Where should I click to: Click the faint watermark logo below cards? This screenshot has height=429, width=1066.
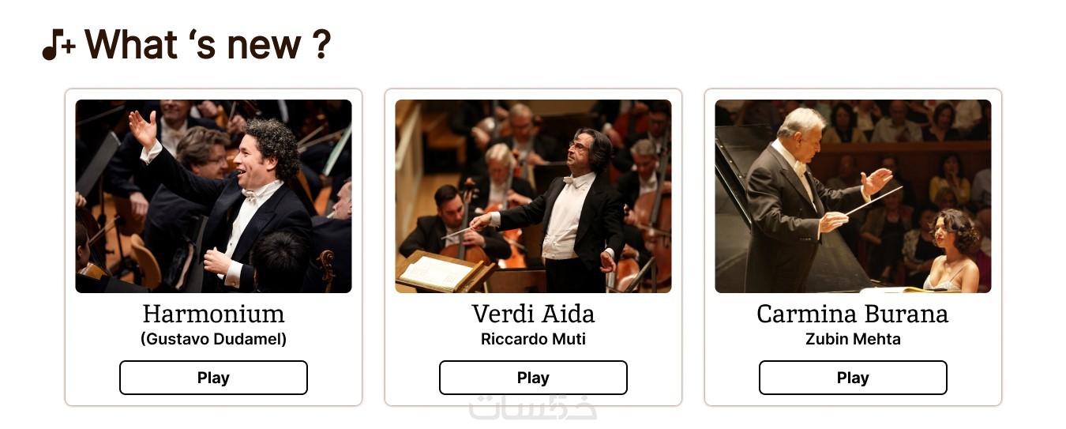[x=533, y=408]
